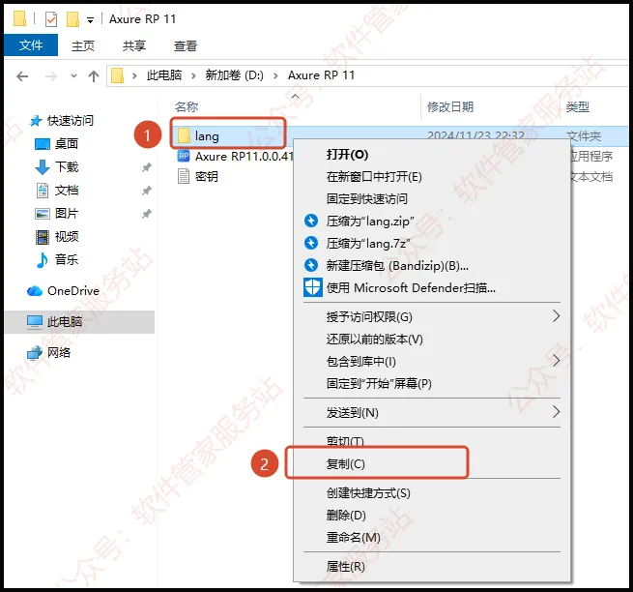Expand the 授予访问权限(G) submenu

coord(432,317)
